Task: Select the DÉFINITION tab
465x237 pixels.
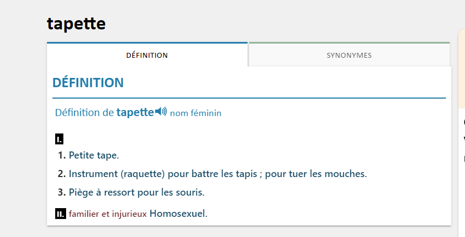Action: pos(147,54)
